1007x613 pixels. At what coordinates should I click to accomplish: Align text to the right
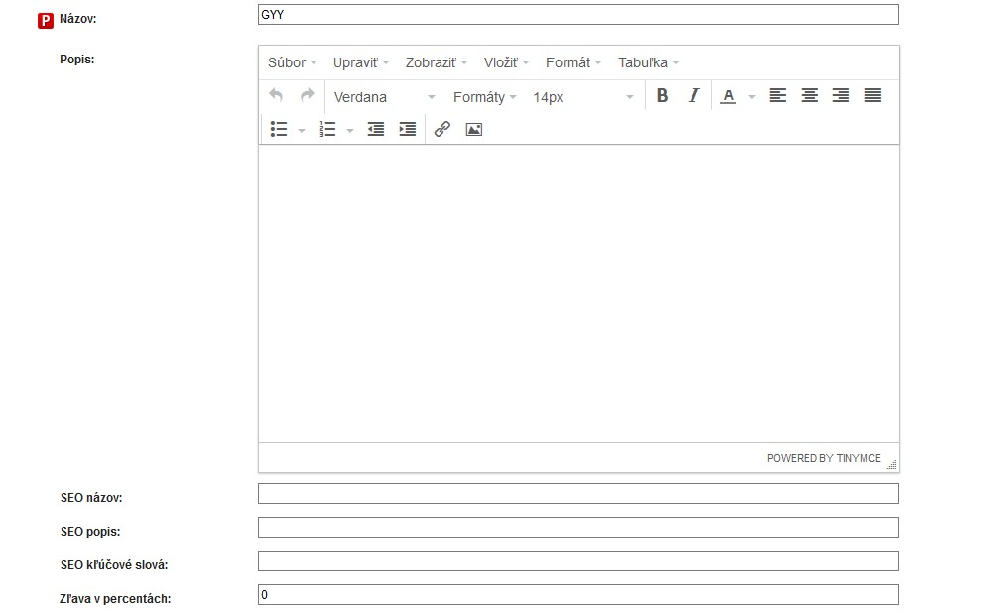(841, 96)
